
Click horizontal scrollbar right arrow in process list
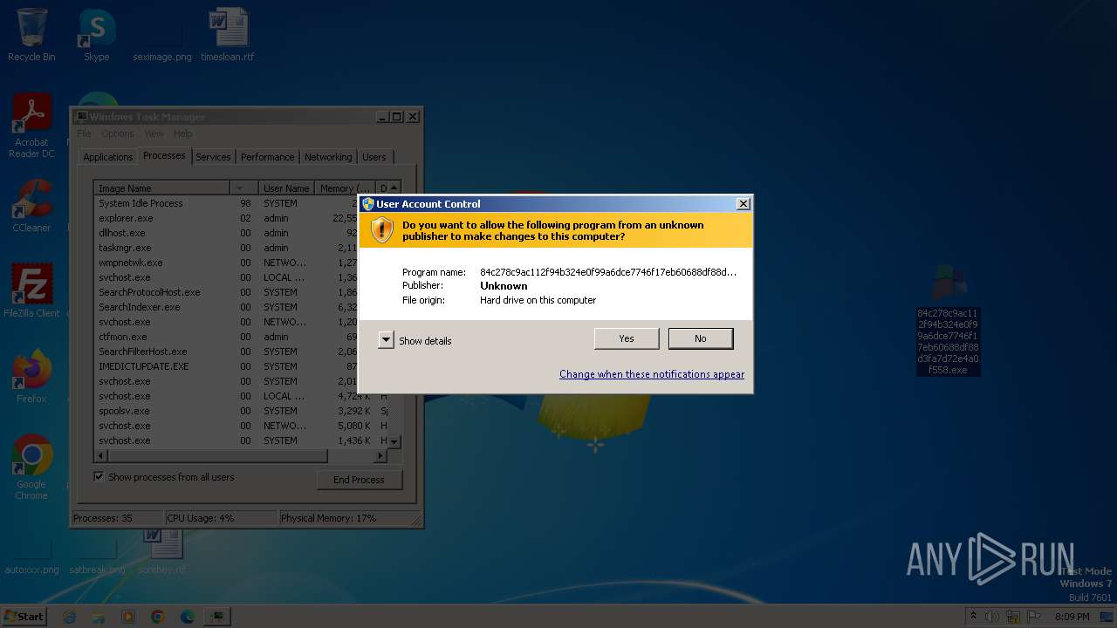[380, 456]
